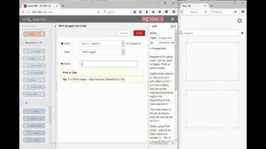Select the radio button node

(34, 126)
